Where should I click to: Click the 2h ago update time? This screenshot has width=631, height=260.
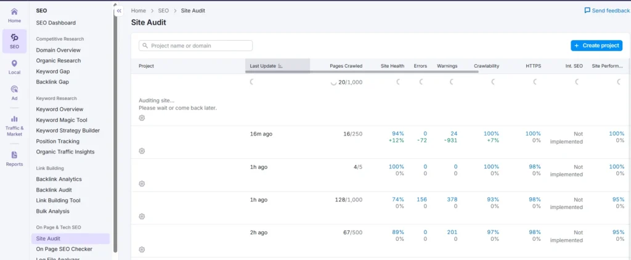click(x=259, y=233)
